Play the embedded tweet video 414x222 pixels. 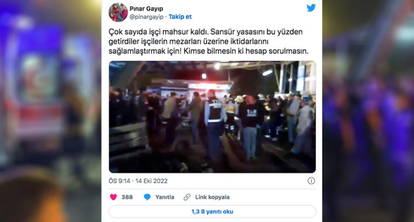(212, 117)
